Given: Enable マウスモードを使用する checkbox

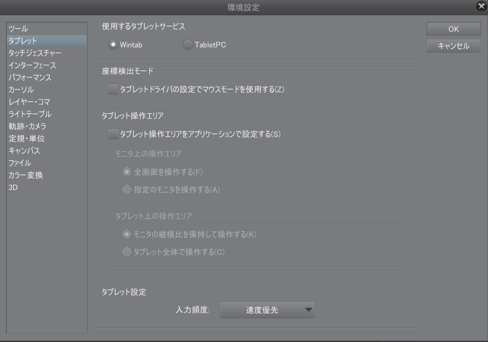Looking at the screenshot, I should (x=113, y=89).
